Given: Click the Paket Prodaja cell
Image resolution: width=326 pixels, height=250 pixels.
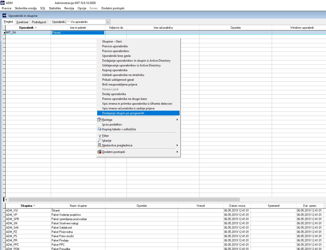Looking at the screenshot, I should (78, 240).
